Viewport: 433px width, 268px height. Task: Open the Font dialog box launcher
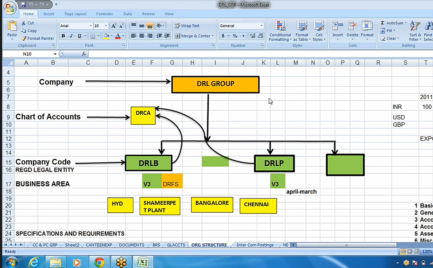[x=124, y=45]
